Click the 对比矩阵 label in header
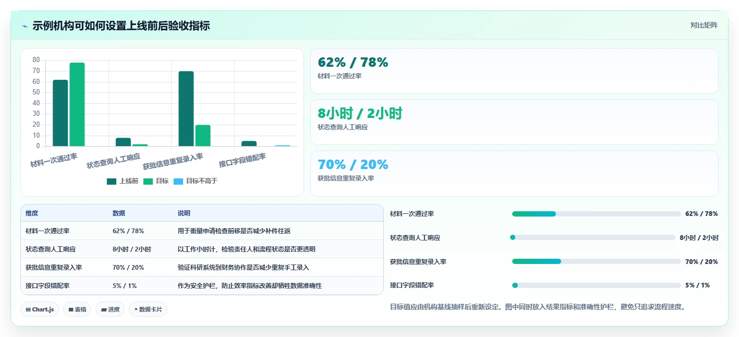 point(704,25)
